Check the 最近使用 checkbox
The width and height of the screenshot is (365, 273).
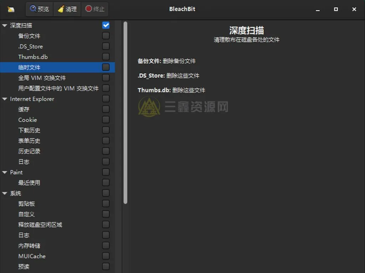106,182
